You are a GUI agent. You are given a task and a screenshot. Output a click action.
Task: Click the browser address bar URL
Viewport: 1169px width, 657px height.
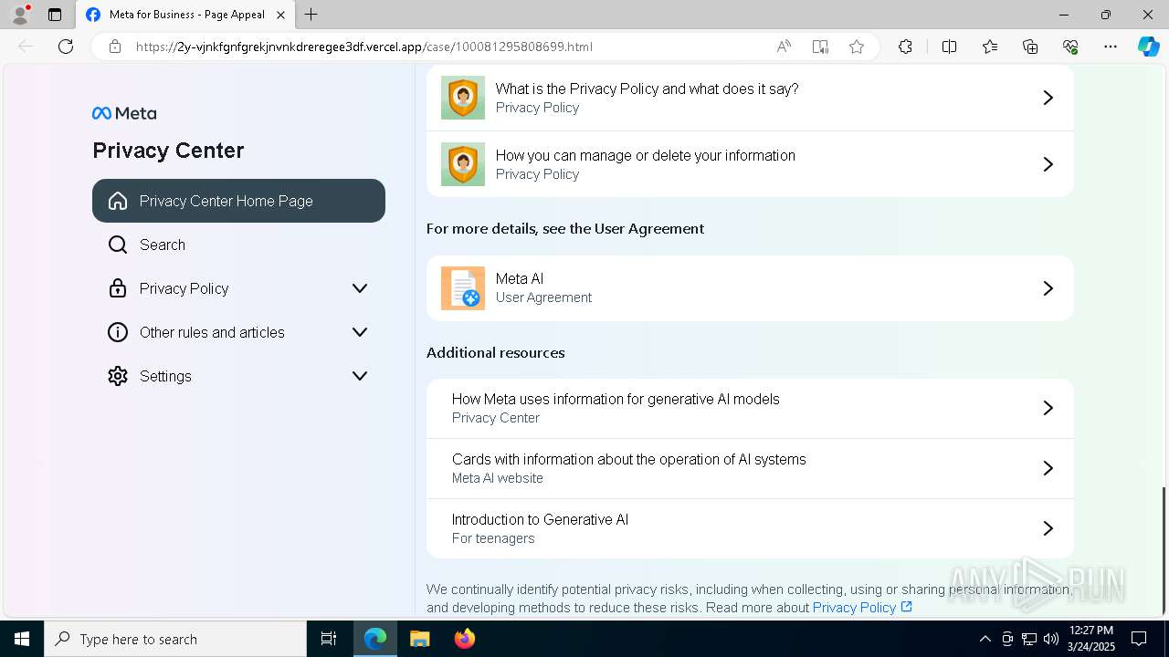tap(363, 47)
